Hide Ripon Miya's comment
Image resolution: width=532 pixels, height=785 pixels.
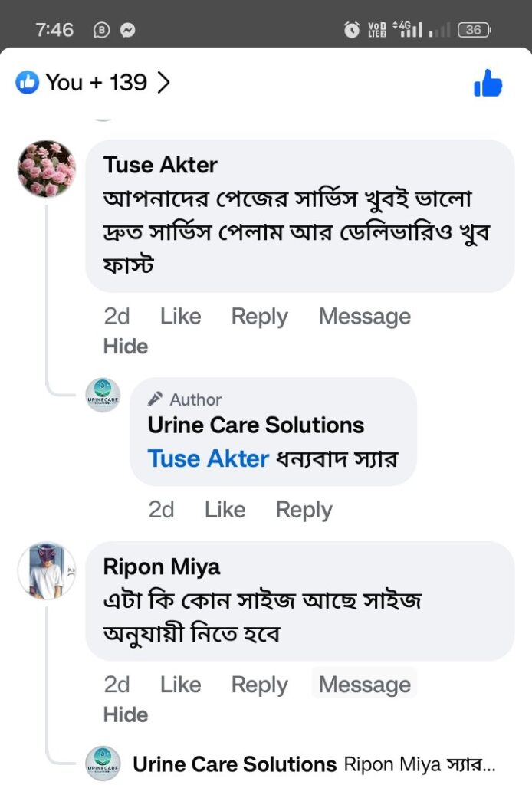[124, 714]
